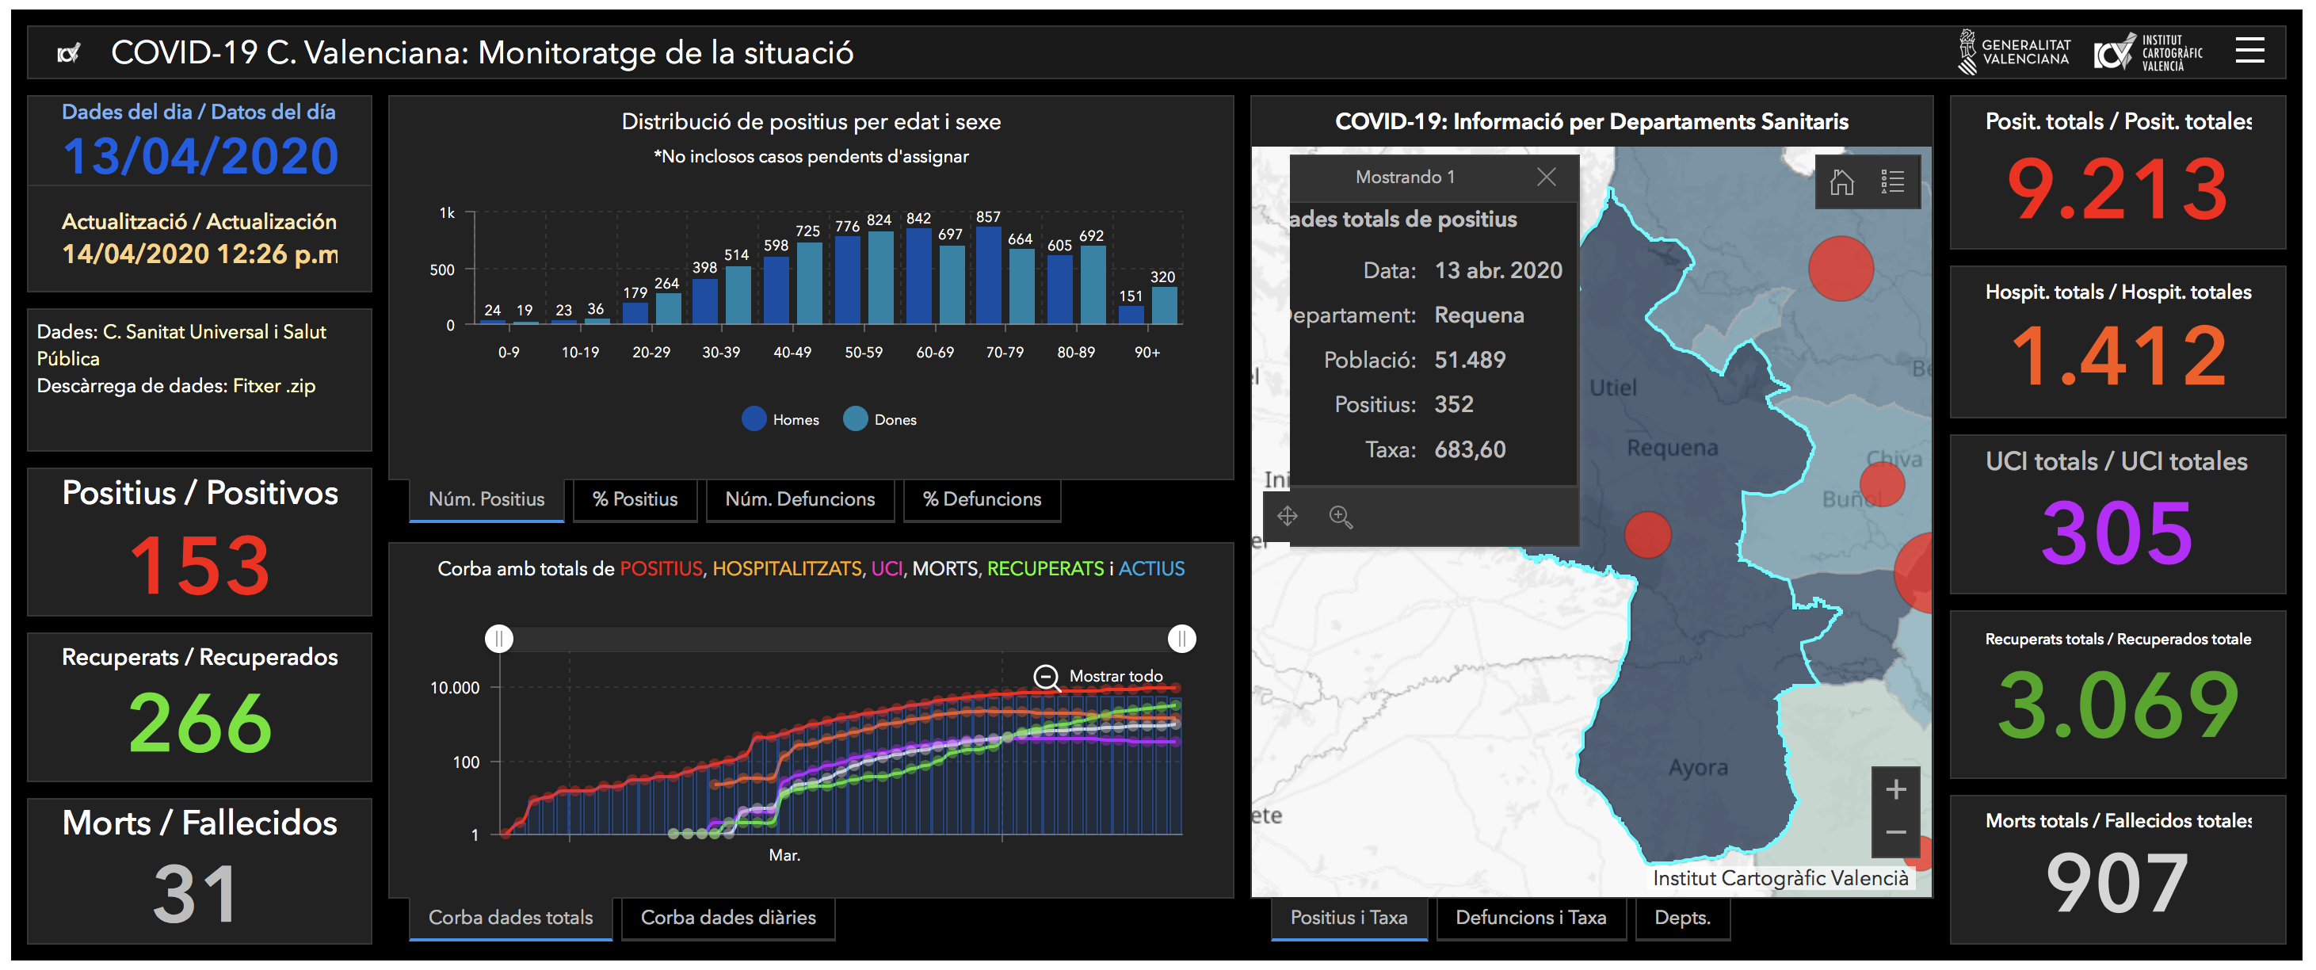Download data via Fitxer .zip link
This screenshot has width=2316, height=970.
point(273,386)
